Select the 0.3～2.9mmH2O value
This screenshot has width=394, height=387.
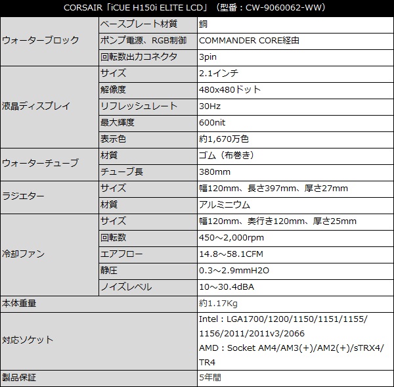coord(234,270)
